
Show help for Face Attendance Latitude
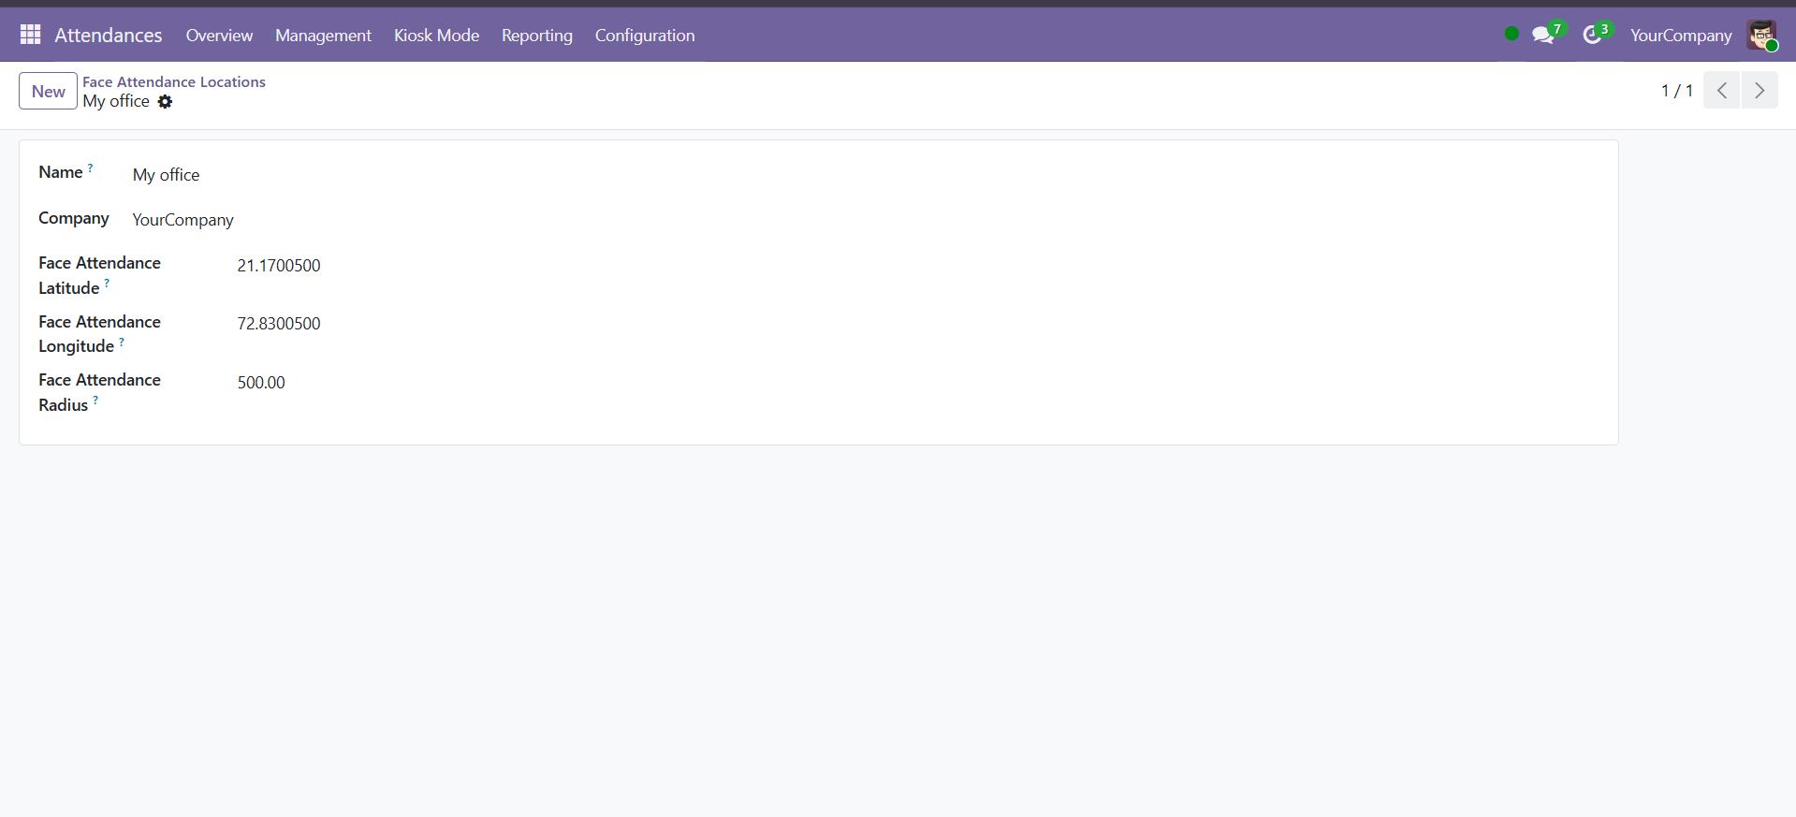[107, 283]
